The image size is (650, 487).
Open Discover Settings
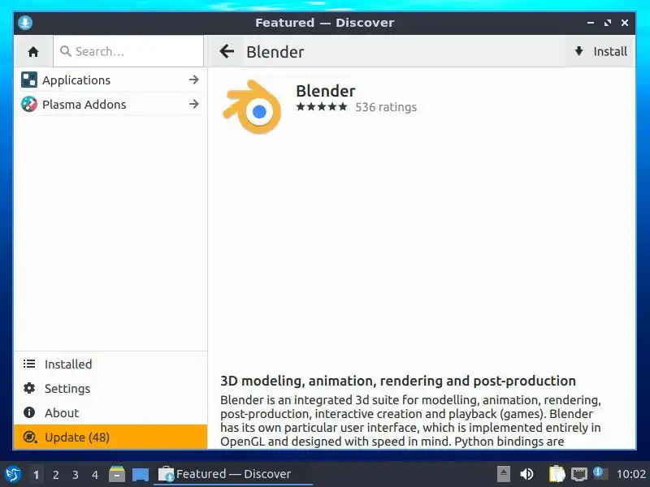tap(110, 389)
